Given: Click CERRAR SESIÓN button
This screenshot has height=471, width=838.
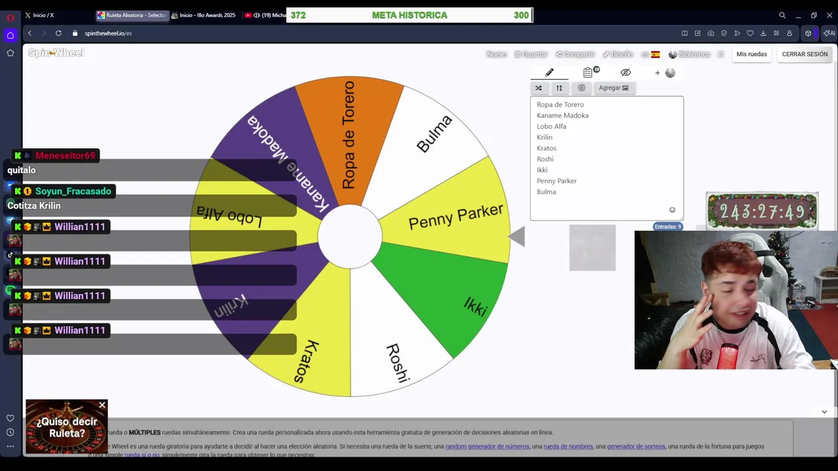Looking at the screenshot, I should coord(805,54).
